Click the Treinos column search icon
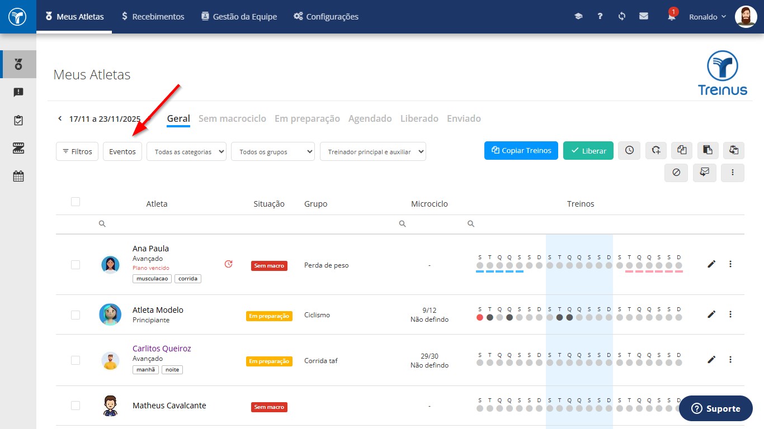The width and height of the screenshot is (764, 429). [x=471, y=223]
